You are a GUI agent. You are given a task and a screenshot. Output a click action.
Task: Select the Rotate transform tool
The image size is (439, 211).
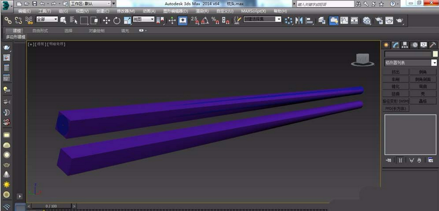coord(116,20)
